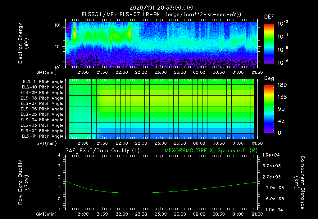Click the 2.0e+03 right axis value
This screenshot has width=318, height=219.
pyautogui.click(x=271, y=177)
